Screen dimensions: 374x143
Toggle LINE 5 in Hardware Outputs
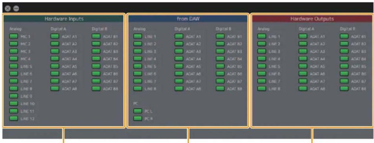pyautogui.click(x=262, y=66)
